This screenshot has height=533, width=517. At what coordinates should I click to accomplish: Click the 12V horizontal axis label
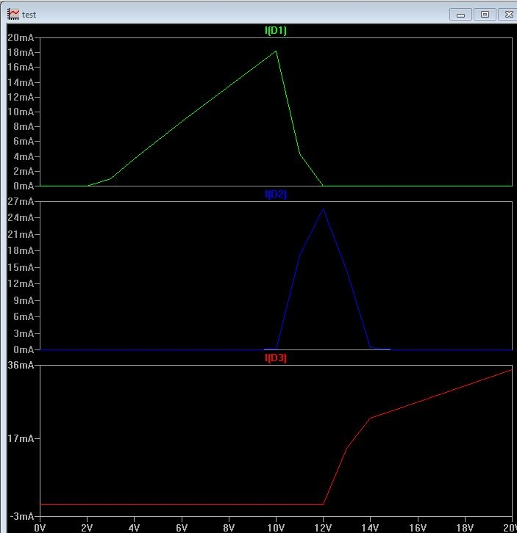[323, 528]
